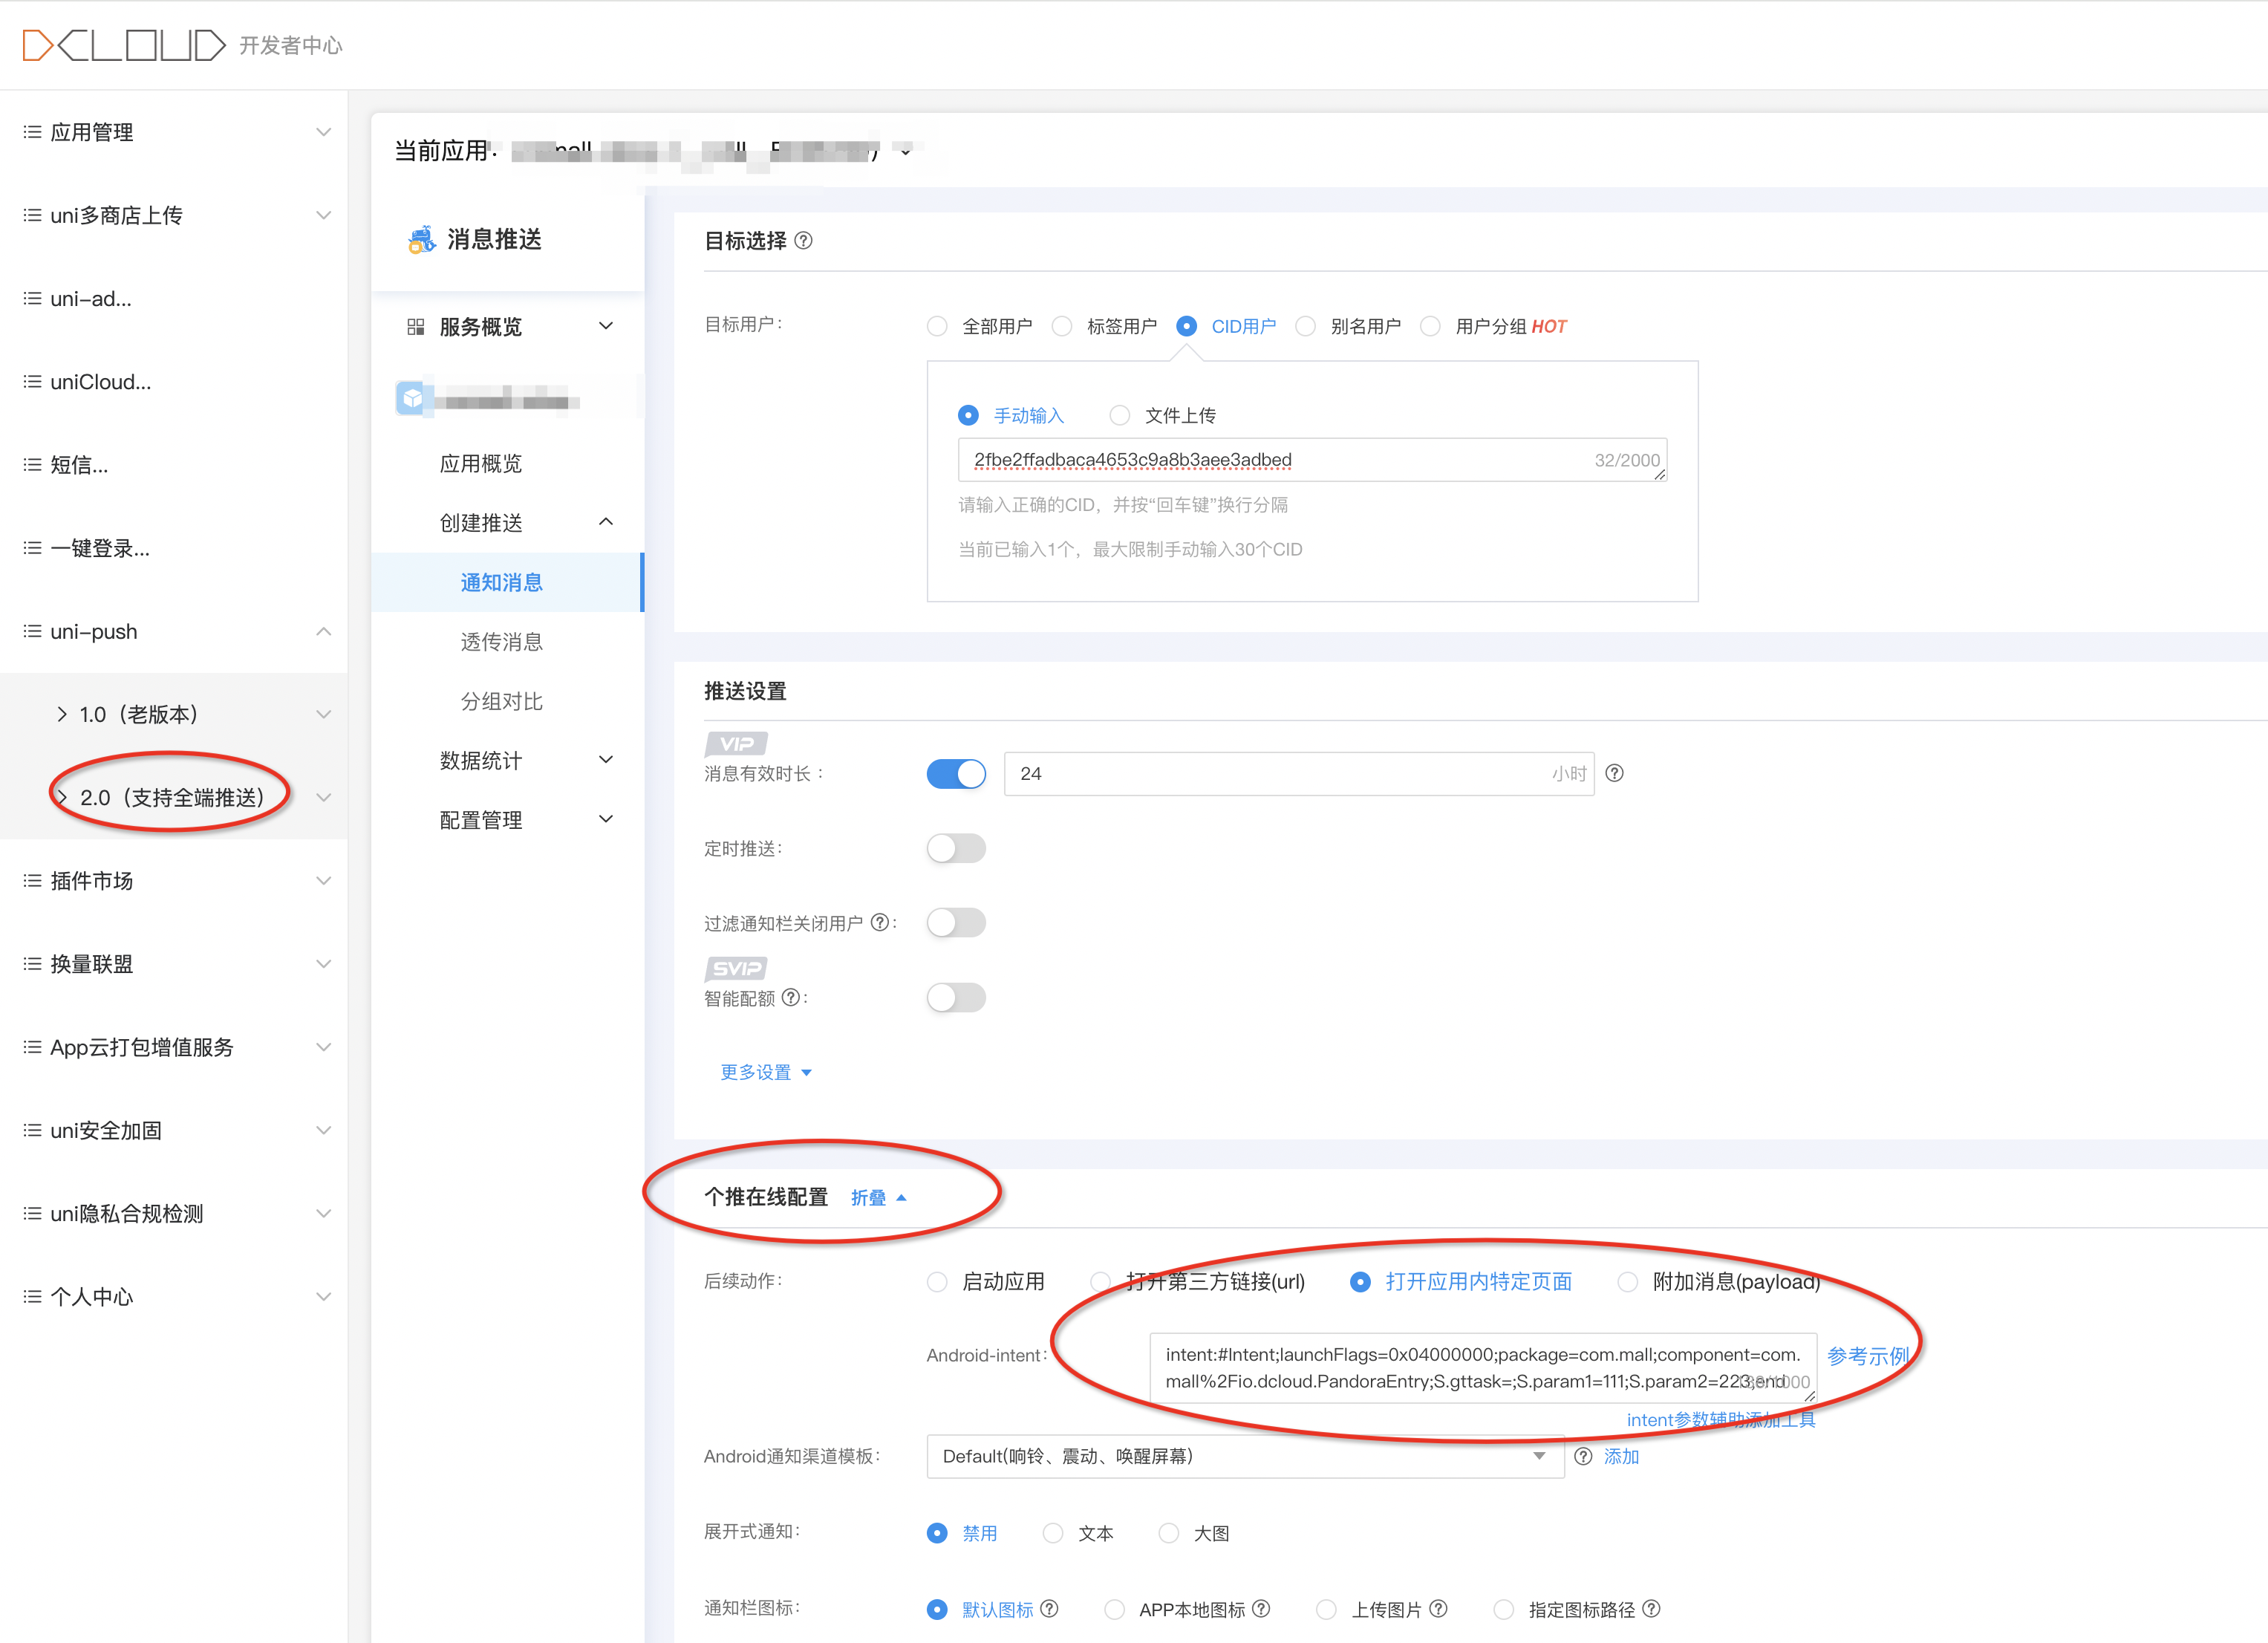Click the intent参数辅助添加工具 link

[1720, 1420]
